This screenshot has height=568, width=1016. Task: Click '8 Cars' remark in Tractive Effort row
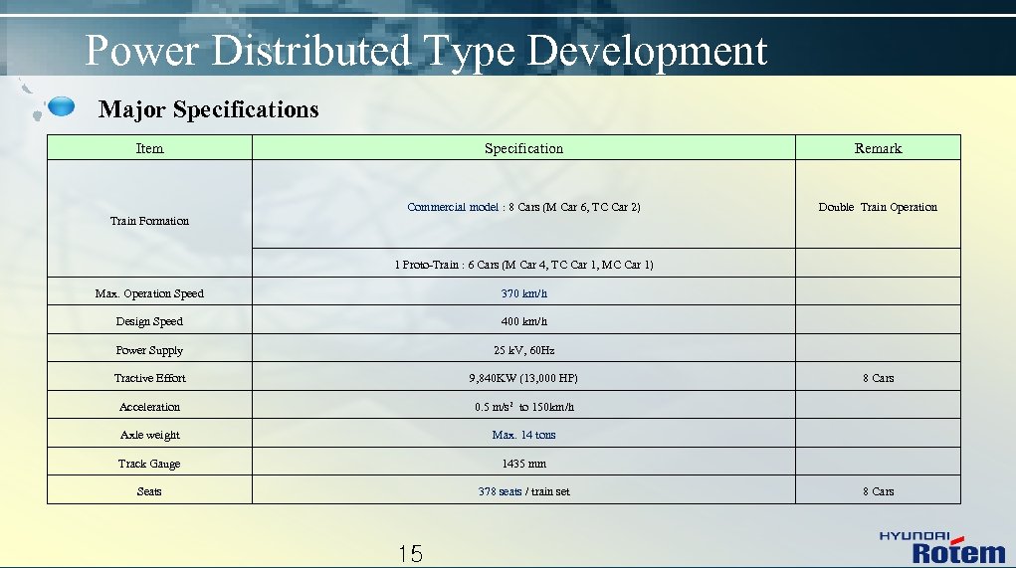(878, 378)
